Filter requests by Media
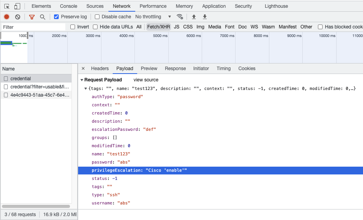The width and height of the screenshot is (363, 220). (215, 27)
